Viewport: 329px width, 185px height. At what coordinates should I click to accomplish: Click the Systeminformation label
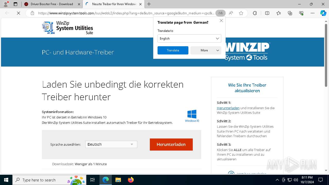coord(58,112)
